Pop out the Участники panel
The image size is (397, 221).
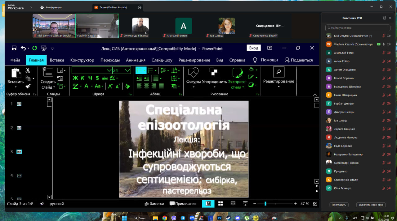pos(385,18)
